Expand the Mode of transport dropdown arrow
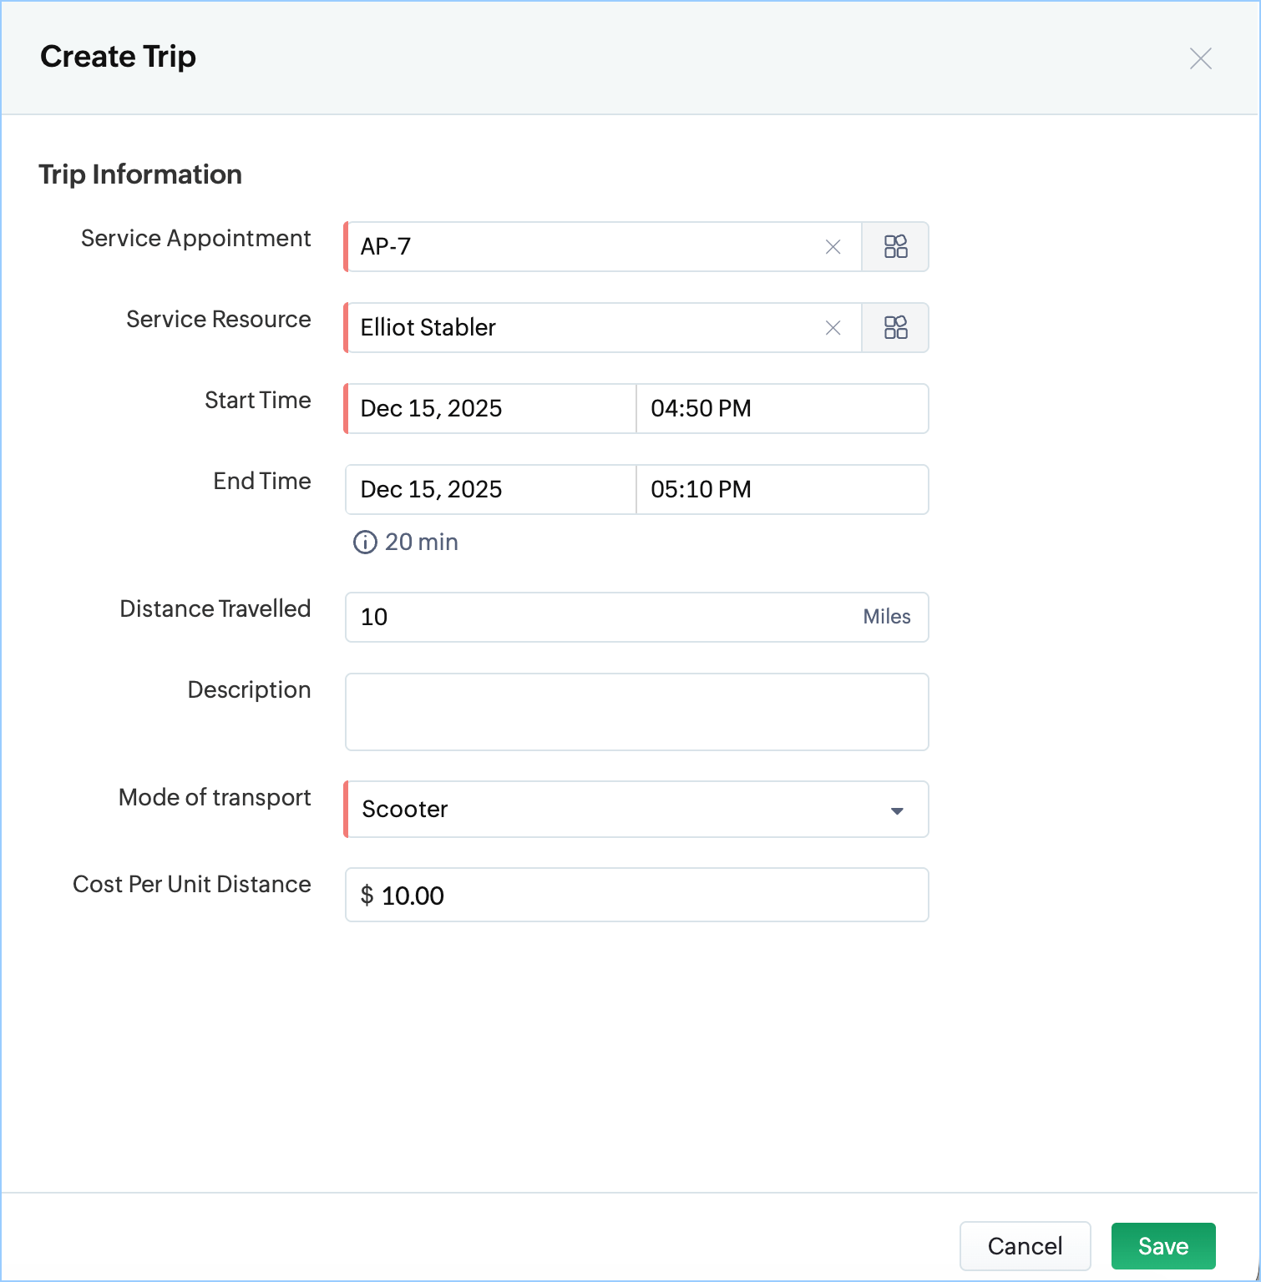This screenshot has height=1282, width=1261. (897, 810)
